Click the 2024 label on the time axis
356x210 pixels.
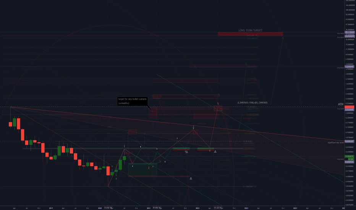(295, 208)
